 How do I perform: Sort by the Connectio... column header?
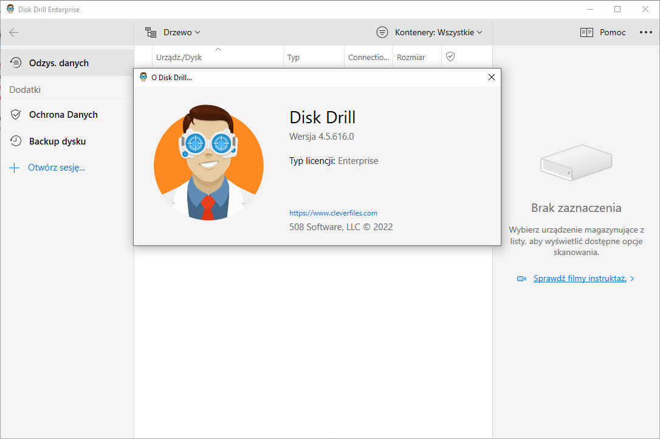[369, 57]
